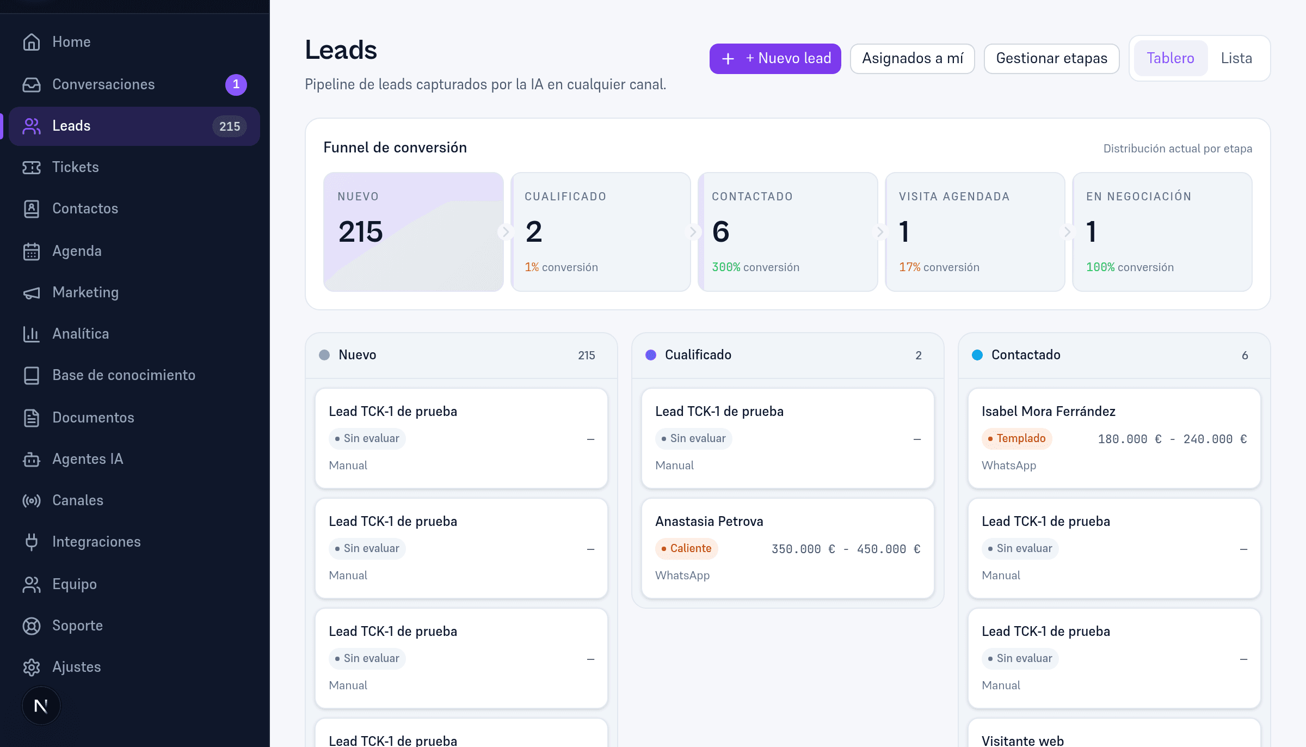Screen dimensions: 1306x747
Task: Click the Templado tag on Isabel Mora
Action: coord(1017,438)
